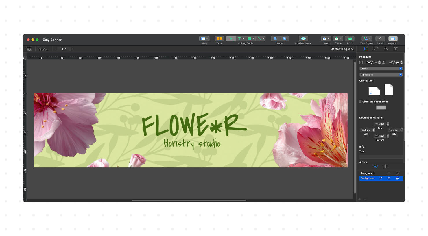
Task: Click the document Title text field
Action: (x=381, y=156)
